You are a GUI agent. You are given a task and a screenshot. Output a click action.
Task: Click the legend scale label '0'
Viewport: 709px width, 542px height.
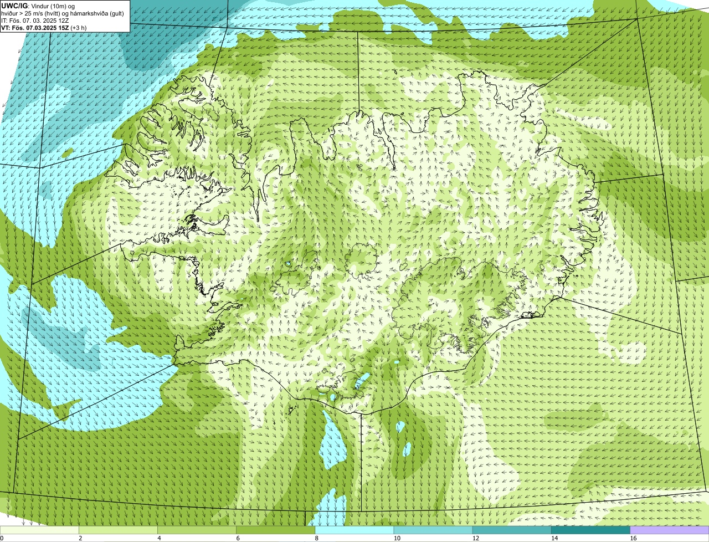(x=2, y=538)
